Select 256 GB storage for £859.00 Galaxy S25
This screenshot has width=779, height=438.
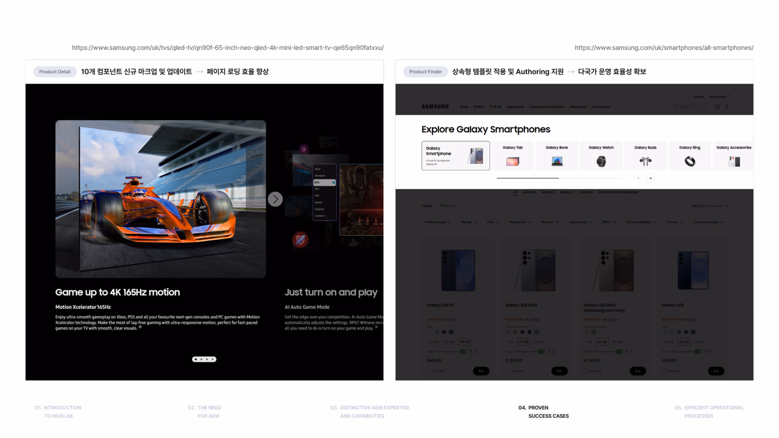(x=684, y=342)
